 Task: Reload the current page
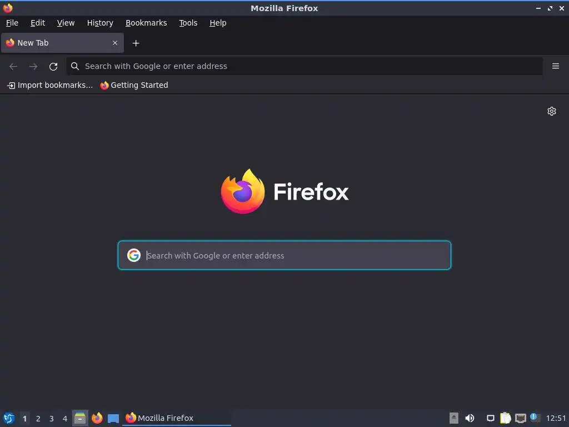[53, 67]
